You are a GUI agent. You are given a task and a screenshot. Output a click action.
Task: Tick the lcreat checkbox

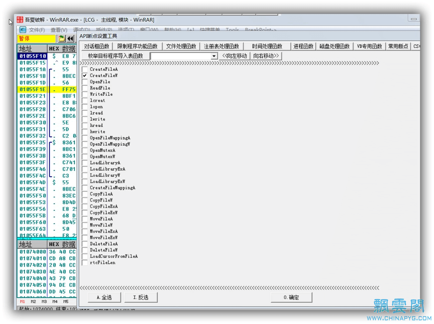(85, 100)
